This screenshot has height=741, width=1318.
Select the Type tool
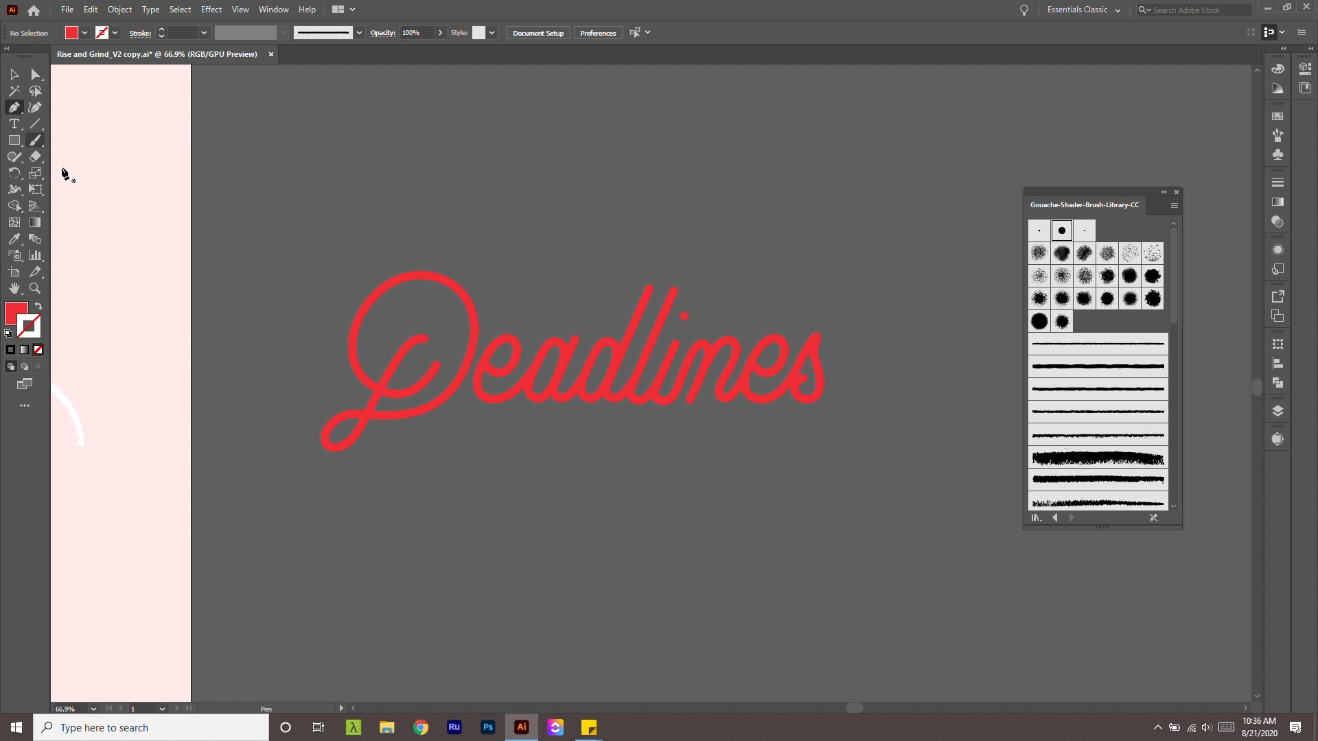click(14, 123)
